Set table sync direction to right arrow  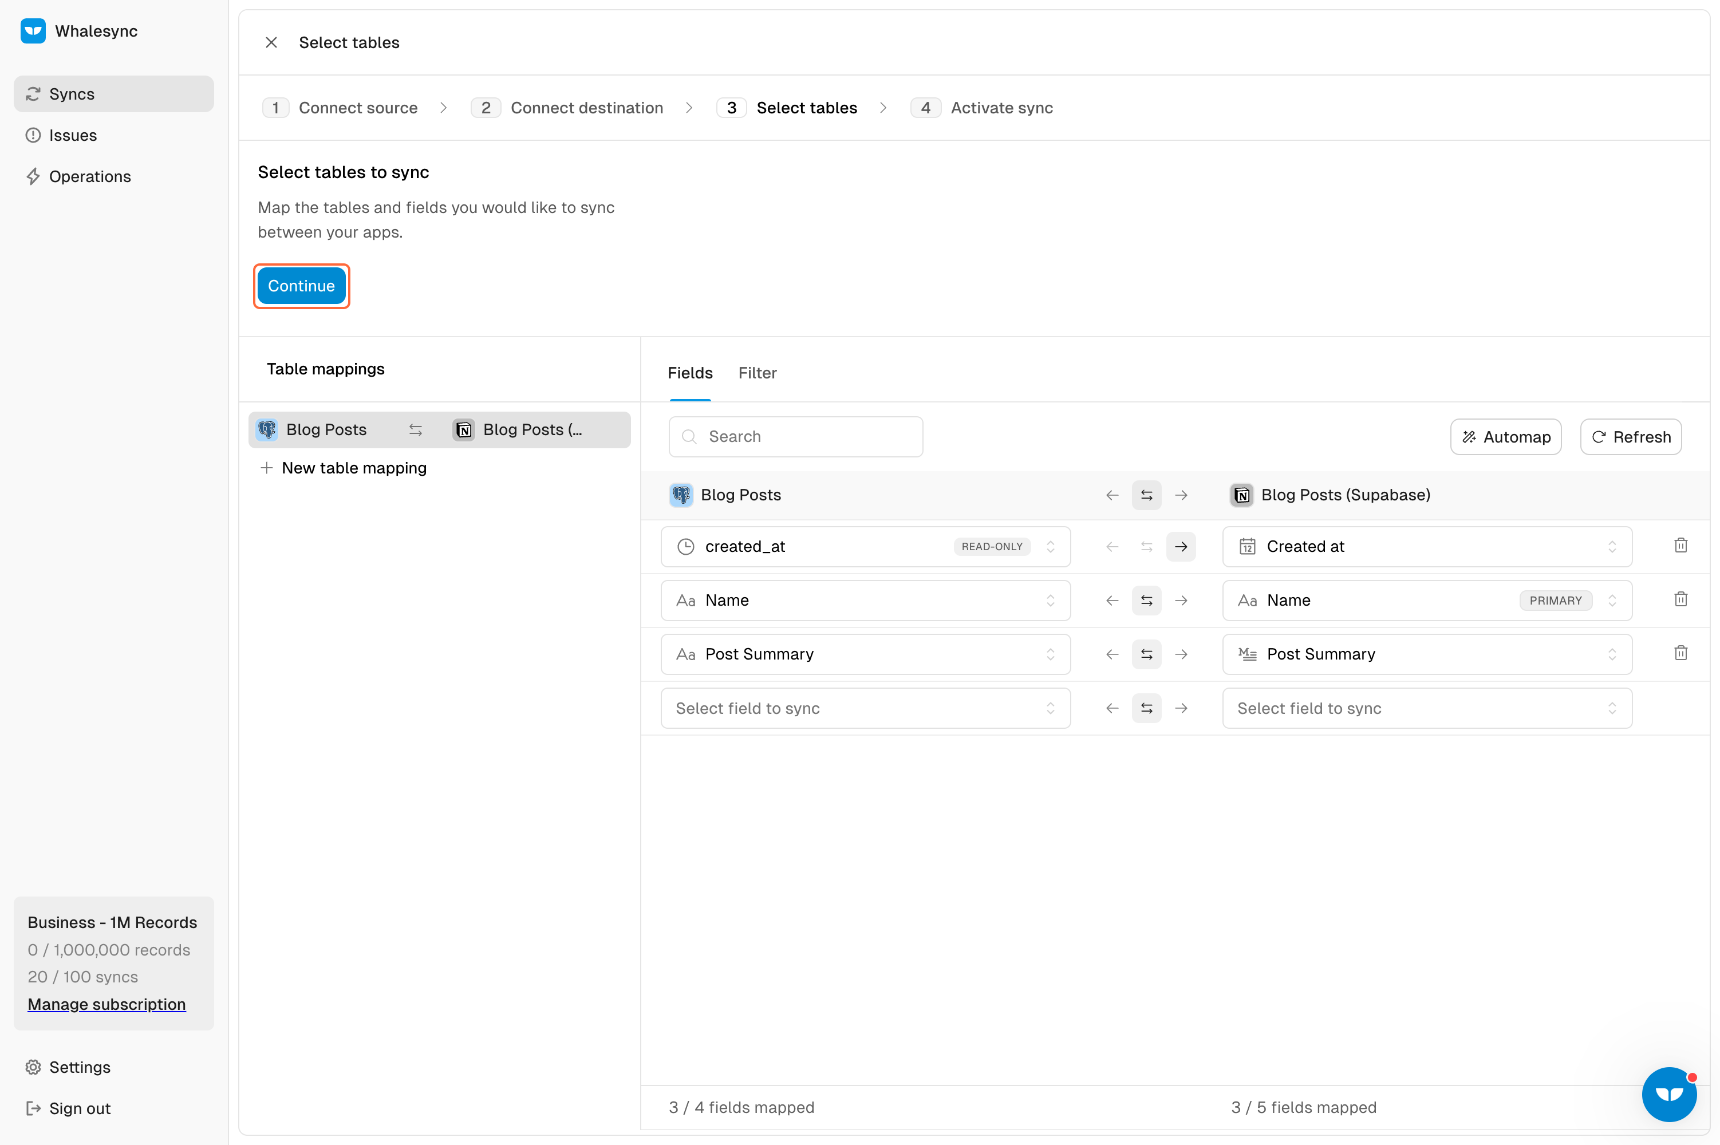(1181, 495)
